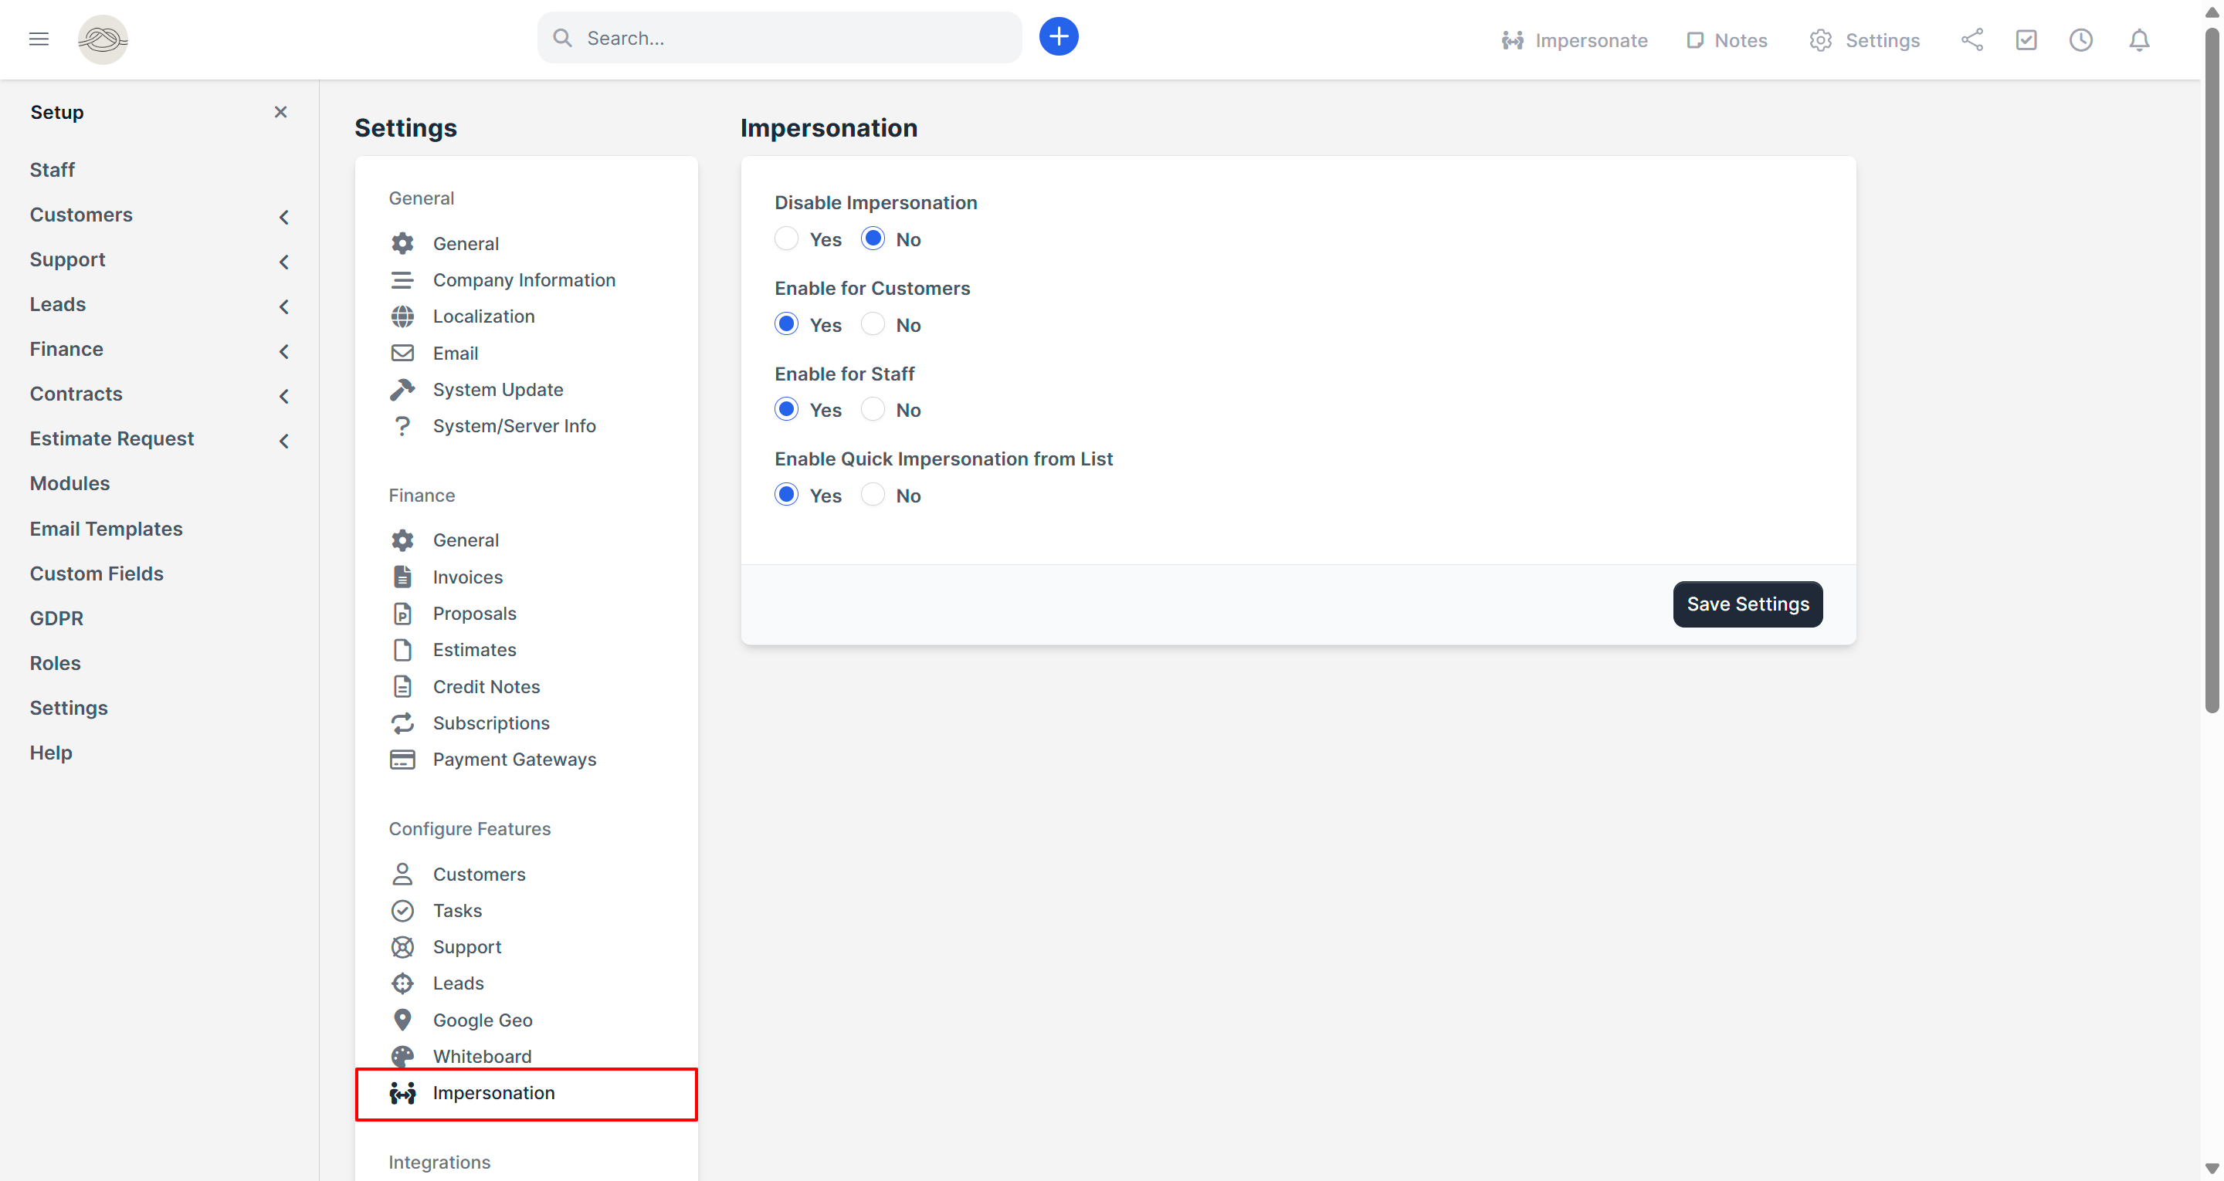Open Notes from the top bar
2224x1181 pixels.
pos(1727,41)
